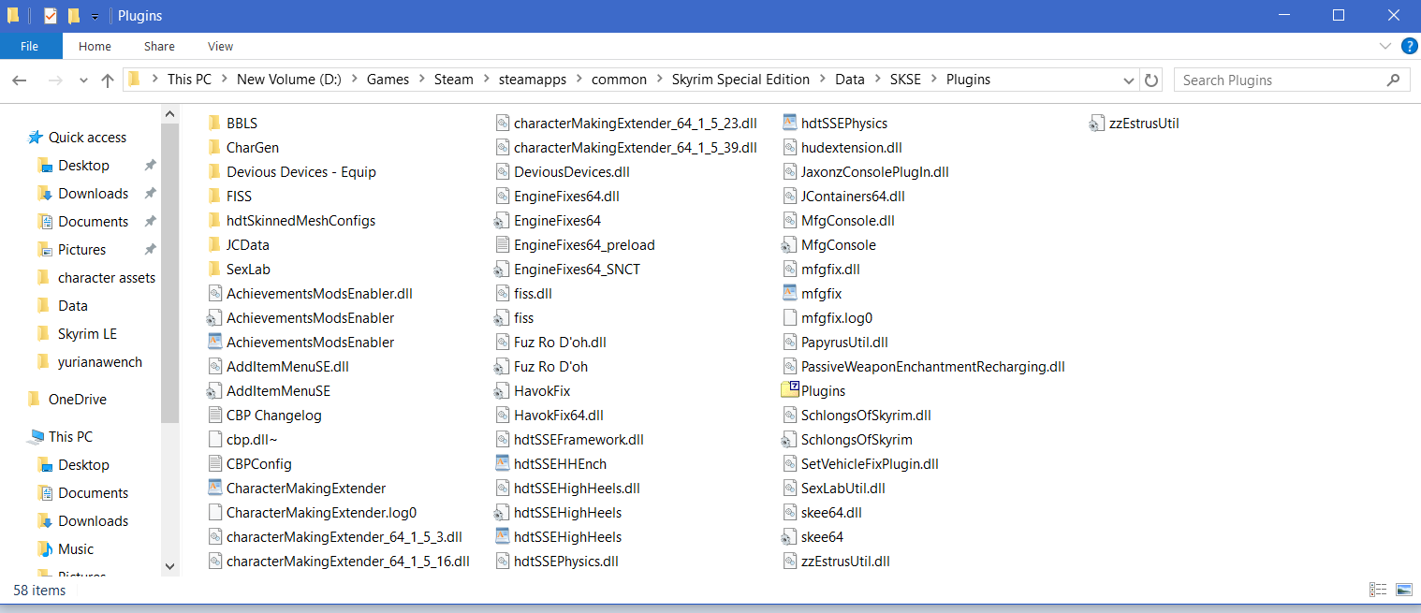This screenshot has width=1421, height=613.
Task: Open the Help question mark icon
Action: point(1409,46)
